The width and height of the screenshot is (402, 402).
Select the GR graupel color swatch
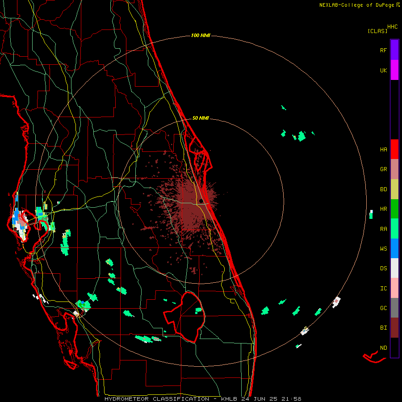[394, 169]
